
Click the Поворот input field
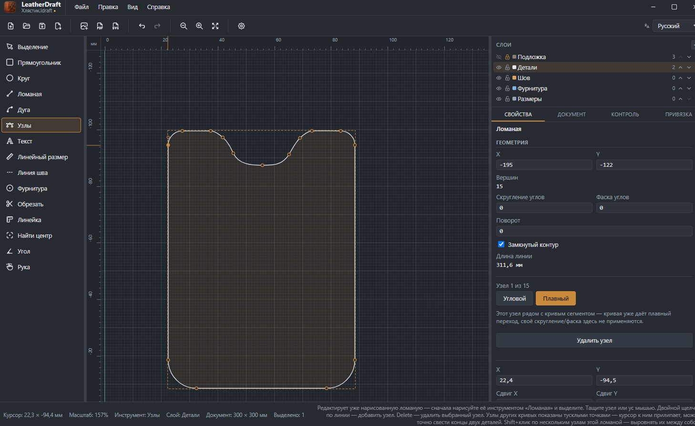click(594, 231)
